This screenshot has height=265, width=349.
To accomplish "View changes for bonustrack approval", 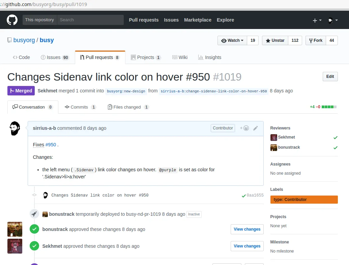I will (x=247, y=229).
